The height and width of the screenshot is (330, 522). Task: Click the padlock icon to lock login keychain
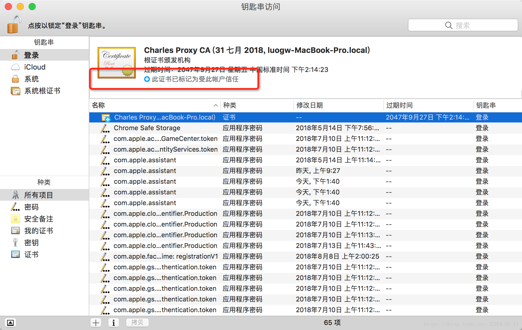coord(14,24)
